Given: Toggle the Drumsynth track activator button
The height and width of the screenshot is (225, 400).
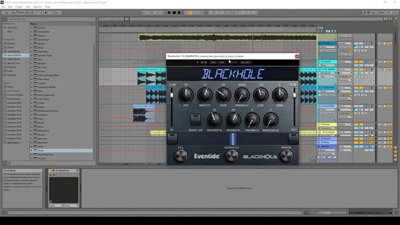Looking at the screenshot, I should (359, 62).
